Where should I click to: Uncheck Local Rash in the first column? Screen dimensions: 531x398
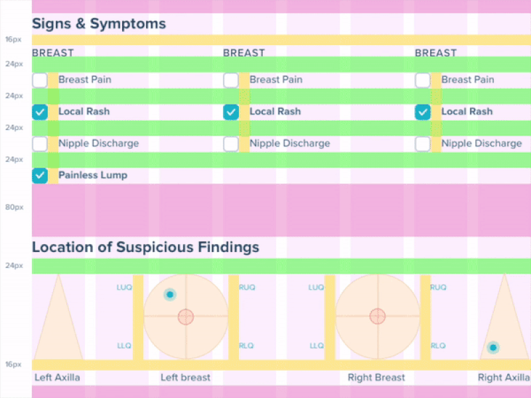click(x=39, y=111)
